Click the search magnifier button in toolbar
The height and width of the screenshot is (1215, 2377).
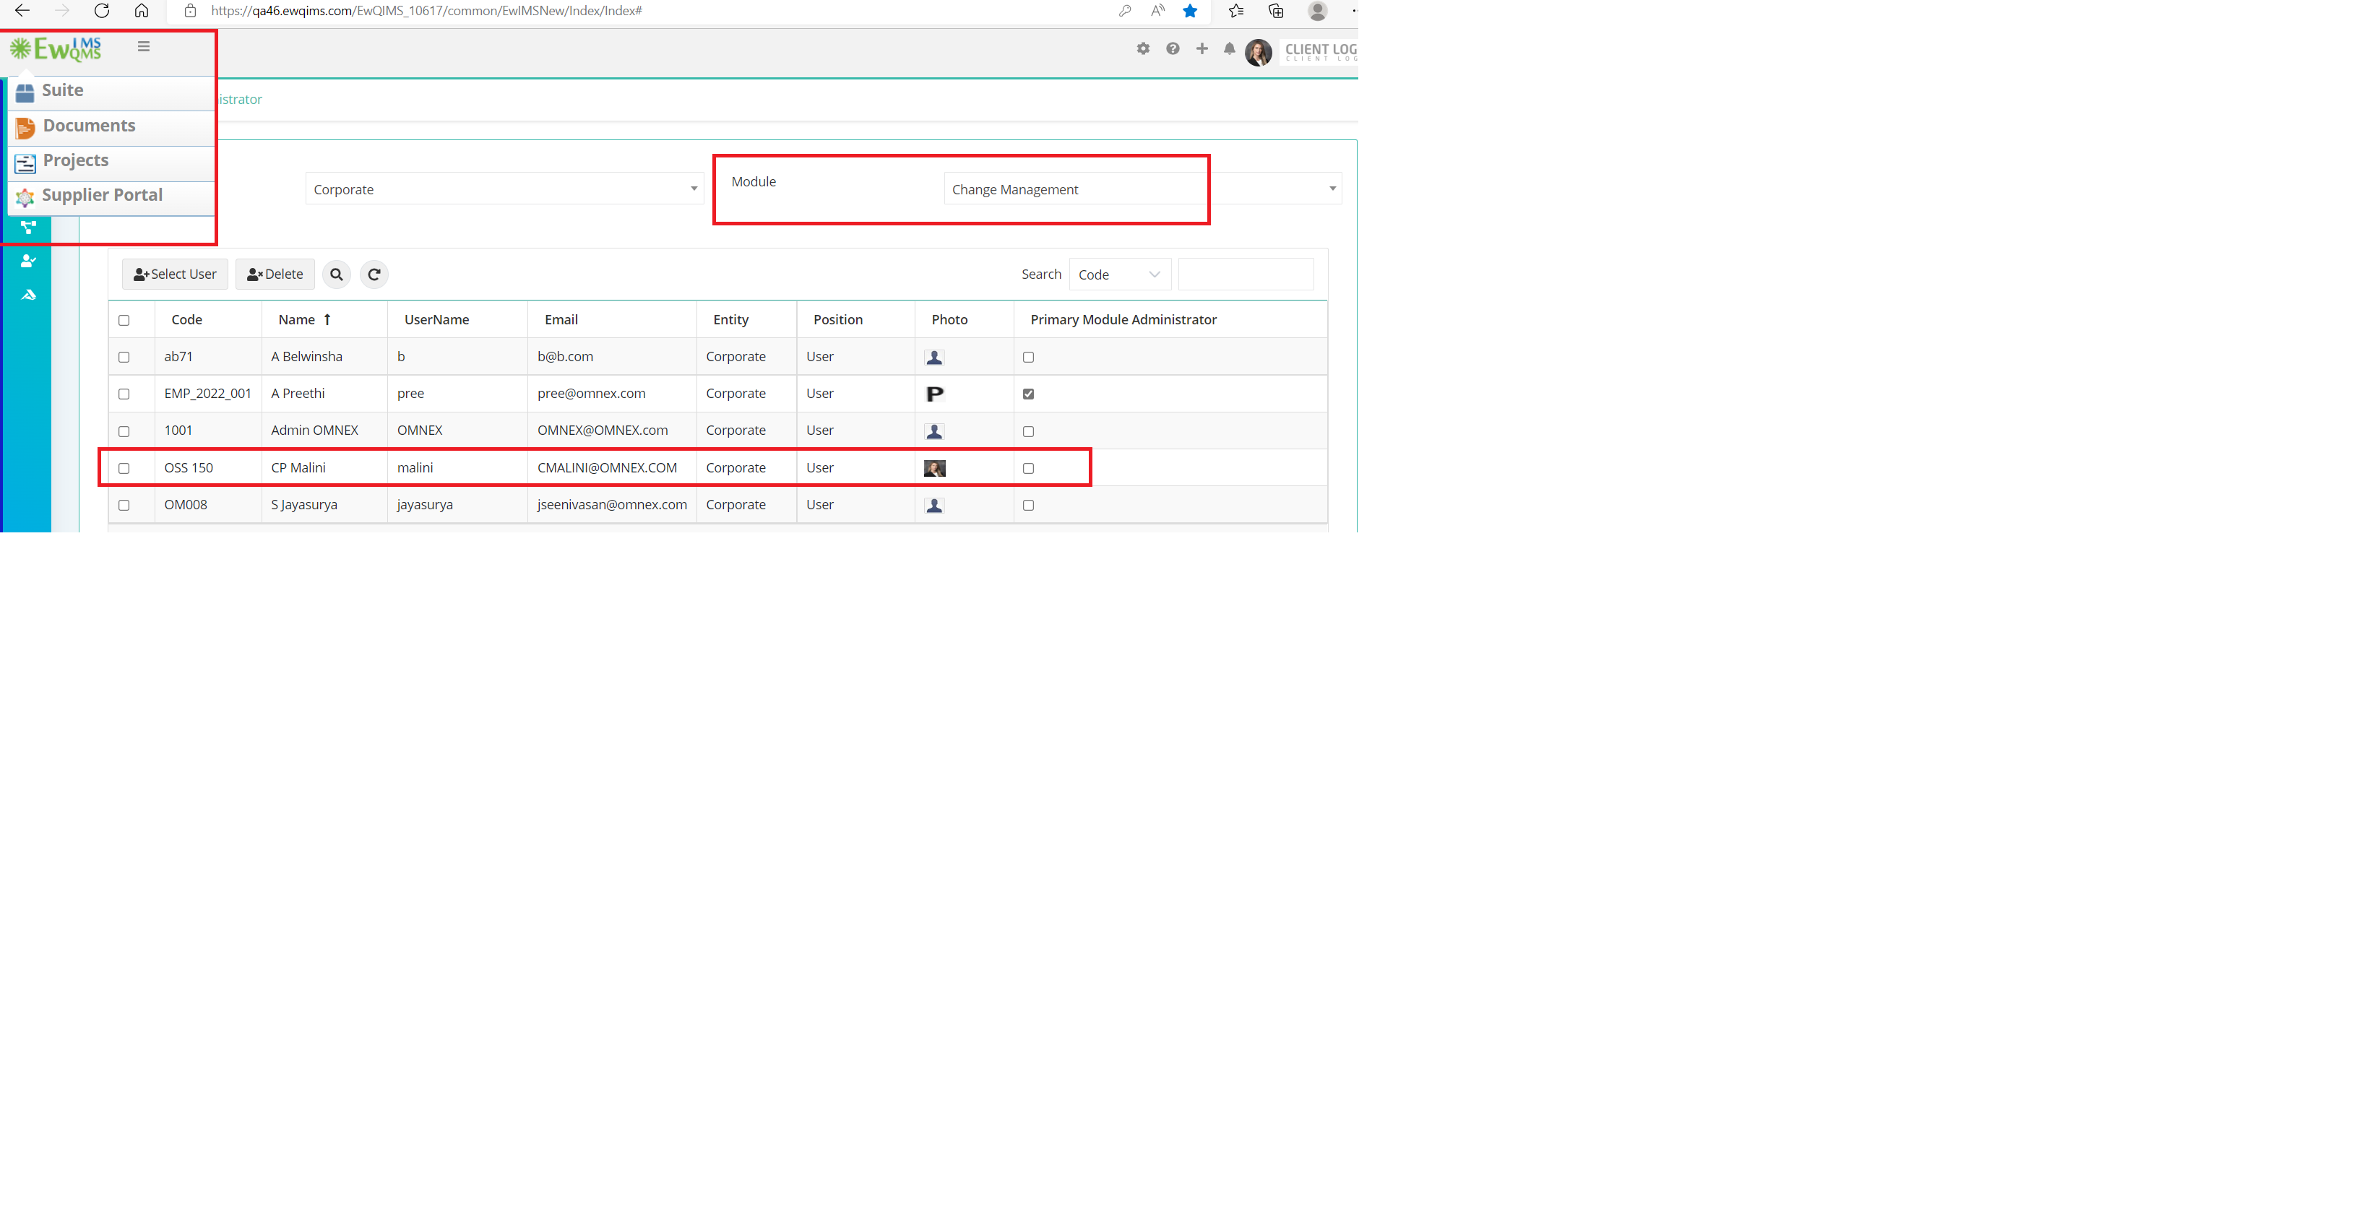(x=337, y=274)
